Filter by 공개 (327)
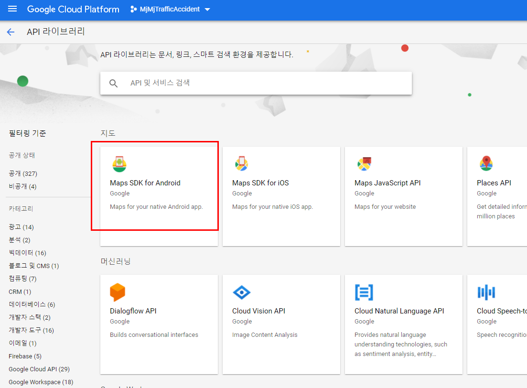This screenshot has width=527, height=388. [23, 173]
